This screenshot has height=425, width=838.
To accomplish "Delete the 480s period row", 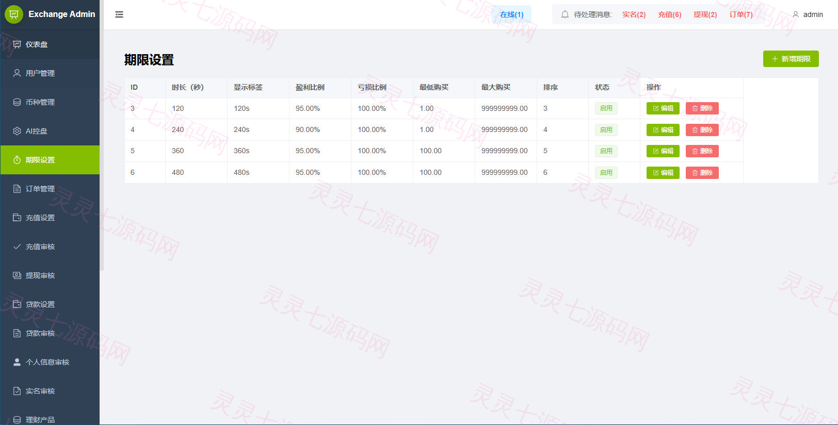I will tap(702, 173).
